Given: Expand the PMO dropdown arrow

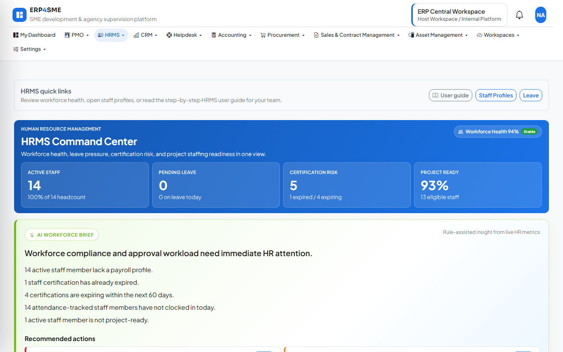Looking at the screenshot, I should tap(88, 35).
